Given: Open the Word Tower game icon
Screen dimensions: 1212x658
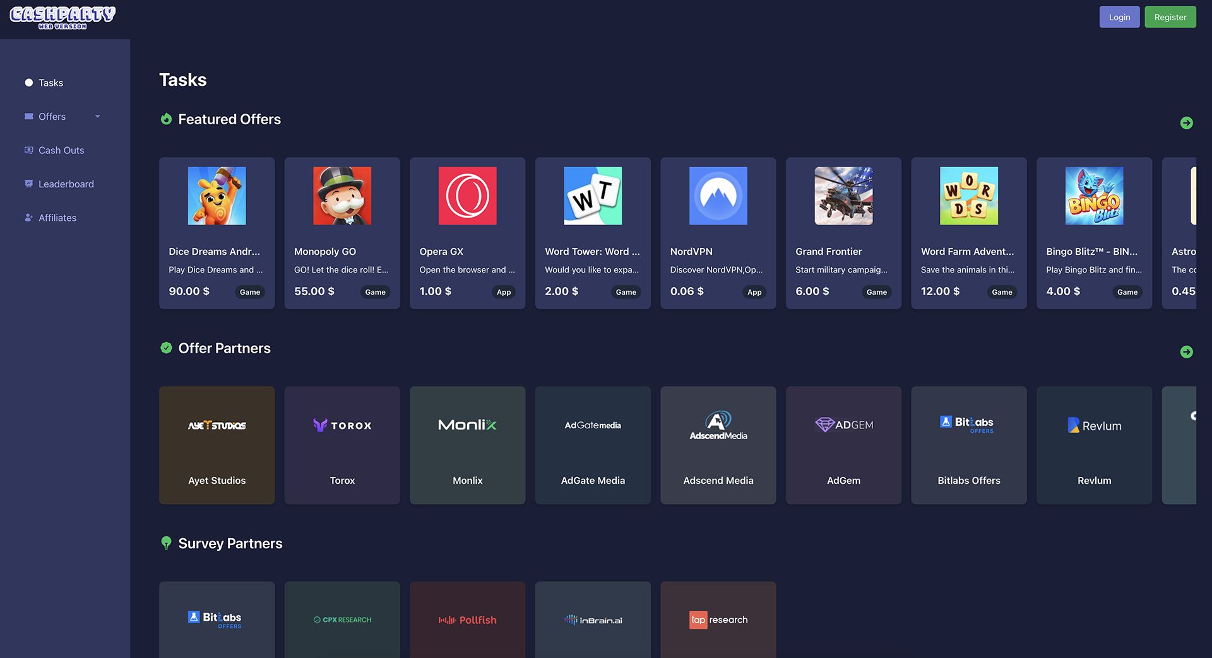Looking at the screenshot, I should pos(593,196).
